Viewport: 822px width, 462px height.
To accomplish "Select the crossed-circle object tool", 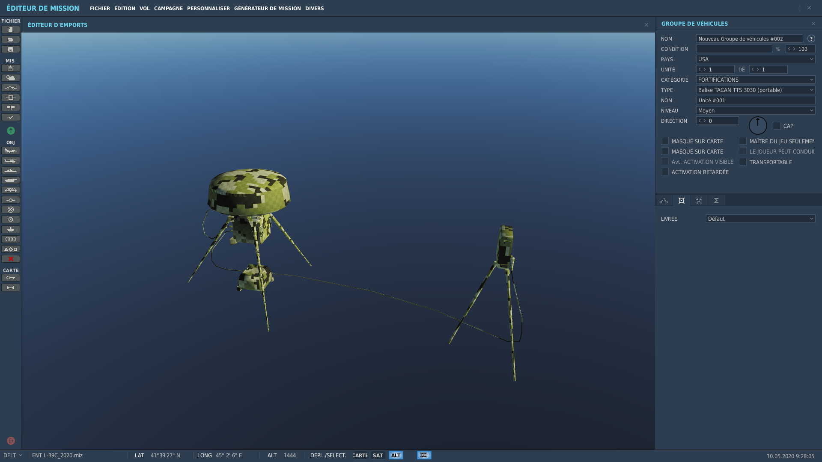I will (x=11, y=219).
